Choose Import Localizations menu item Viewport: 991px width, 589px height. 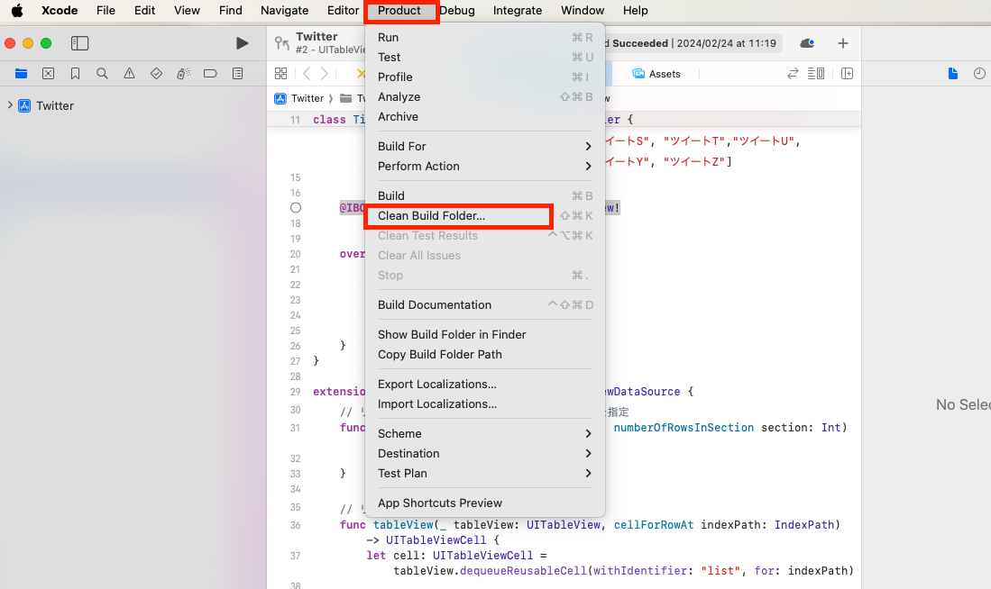click(485, 404)
